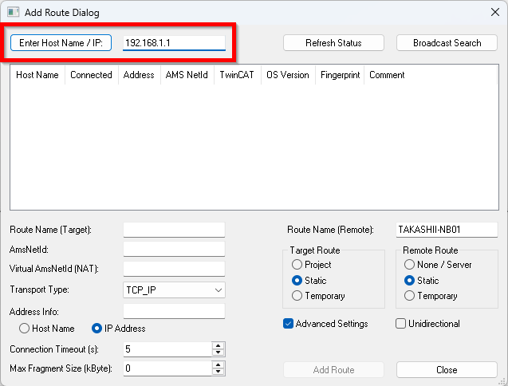Click the Route Name (Remote) text field
Viewport: 508px width, 386px height.
[447, 230]
